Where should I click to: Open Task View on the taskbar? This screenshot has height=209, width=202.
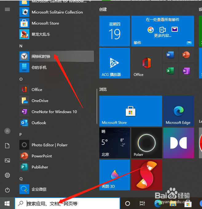(x=142, y=203)
